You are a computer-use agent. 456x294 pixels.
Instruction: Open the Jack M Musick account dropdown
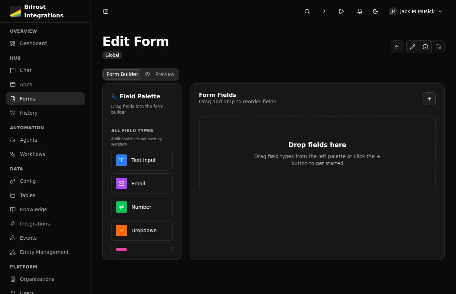[415, 11]
